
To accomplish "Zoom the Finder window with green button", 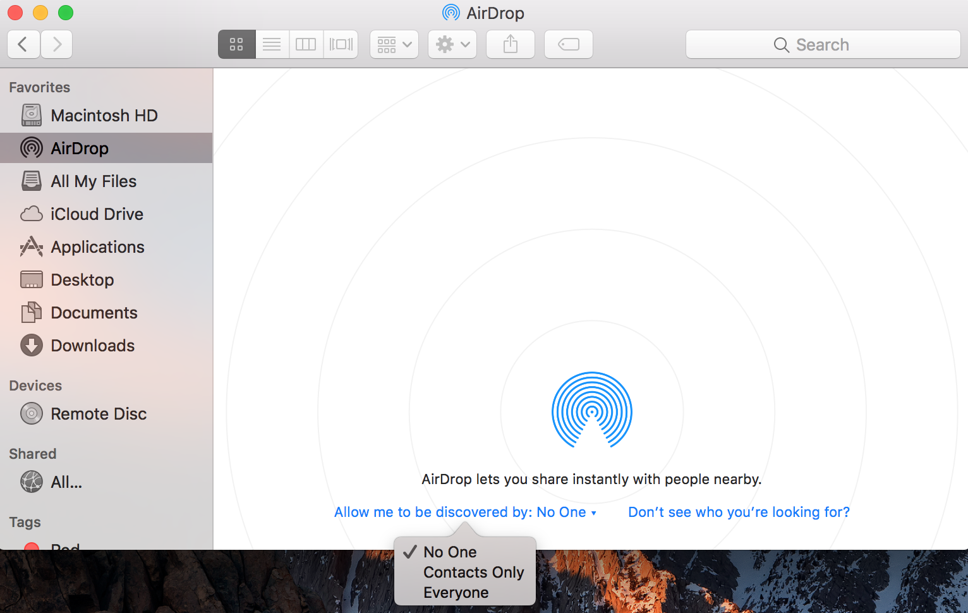I will 66,13.
